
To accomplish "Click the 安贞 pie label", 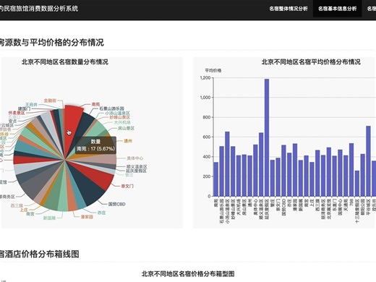I will click(x=12, y=121).
